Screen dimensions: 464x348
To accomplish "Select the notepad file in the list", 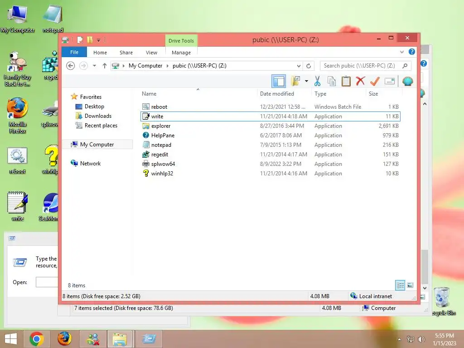I will coord(270,145).
